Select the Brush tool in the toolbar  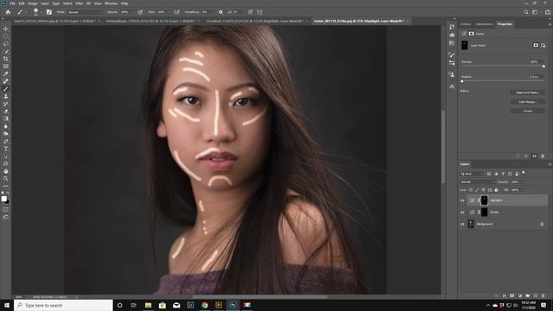coord(6,88)
